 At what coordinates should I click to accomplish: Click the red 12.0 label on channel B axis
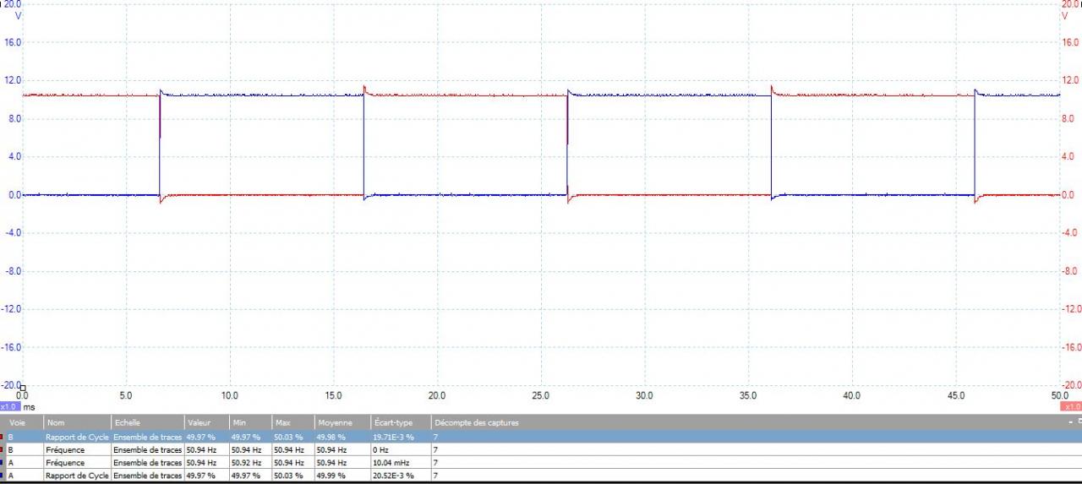pos(1070,80)
